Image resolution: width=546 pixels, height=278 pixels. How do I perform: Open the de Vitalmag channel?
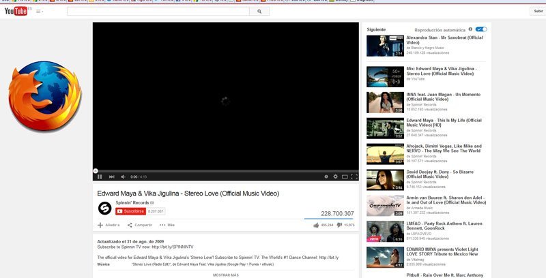[416, 260]
